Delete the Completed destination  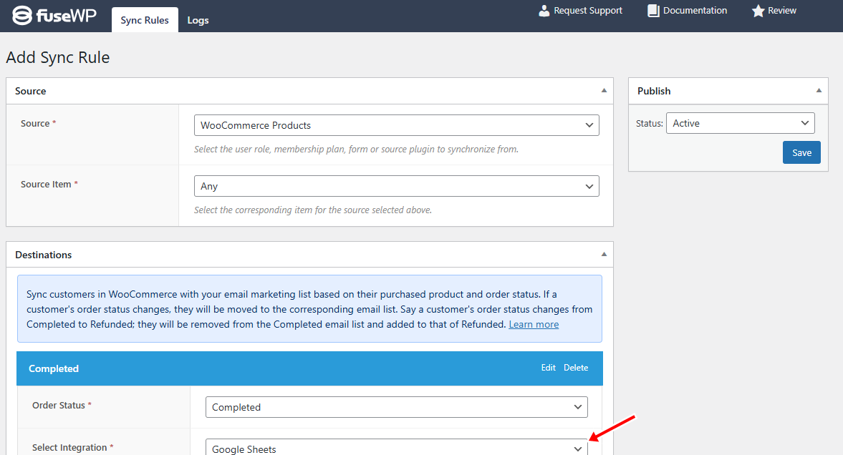tap(576, 368)
